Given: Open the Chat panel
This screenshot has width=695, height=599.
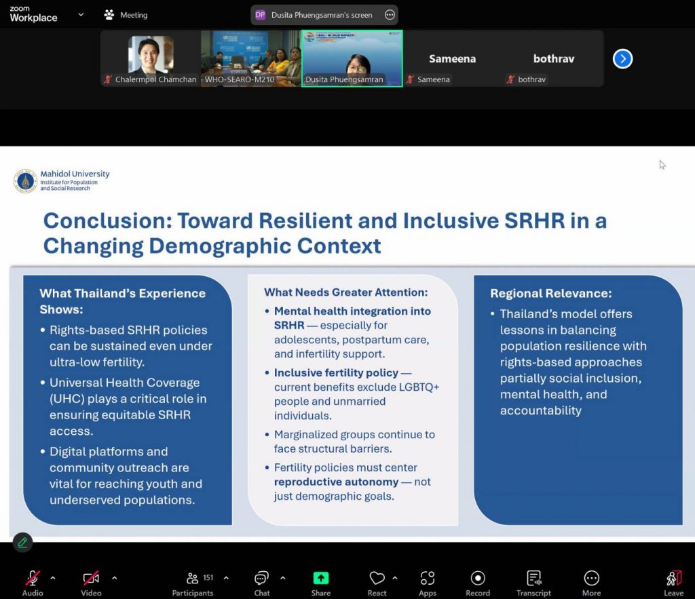Looking at the screenshot, I should (x=261, y=579).
